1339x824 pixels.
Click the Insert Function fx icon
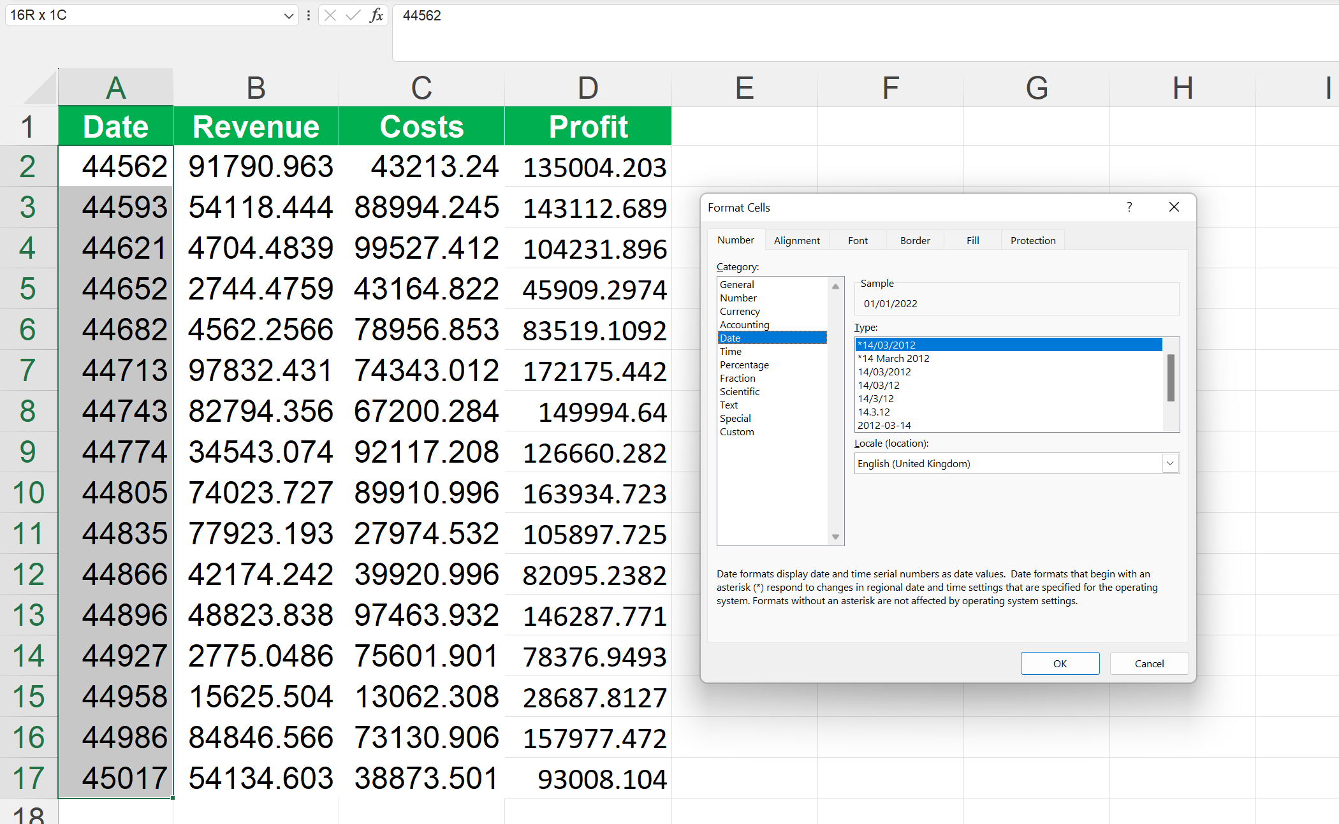(376, 15)
